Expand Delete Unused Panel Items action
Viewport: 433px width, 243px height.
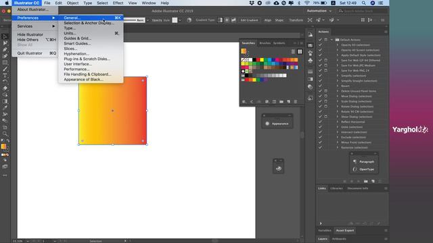(x=337, y=91)
